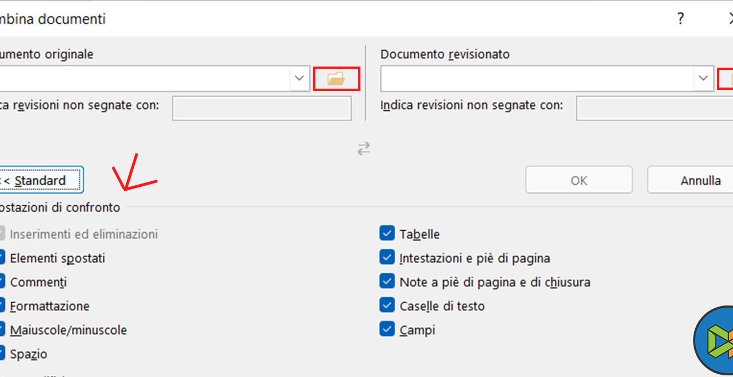The image size is (733, 377).
Task: Toggle the Campi checkbox
Action: point(387,329)
